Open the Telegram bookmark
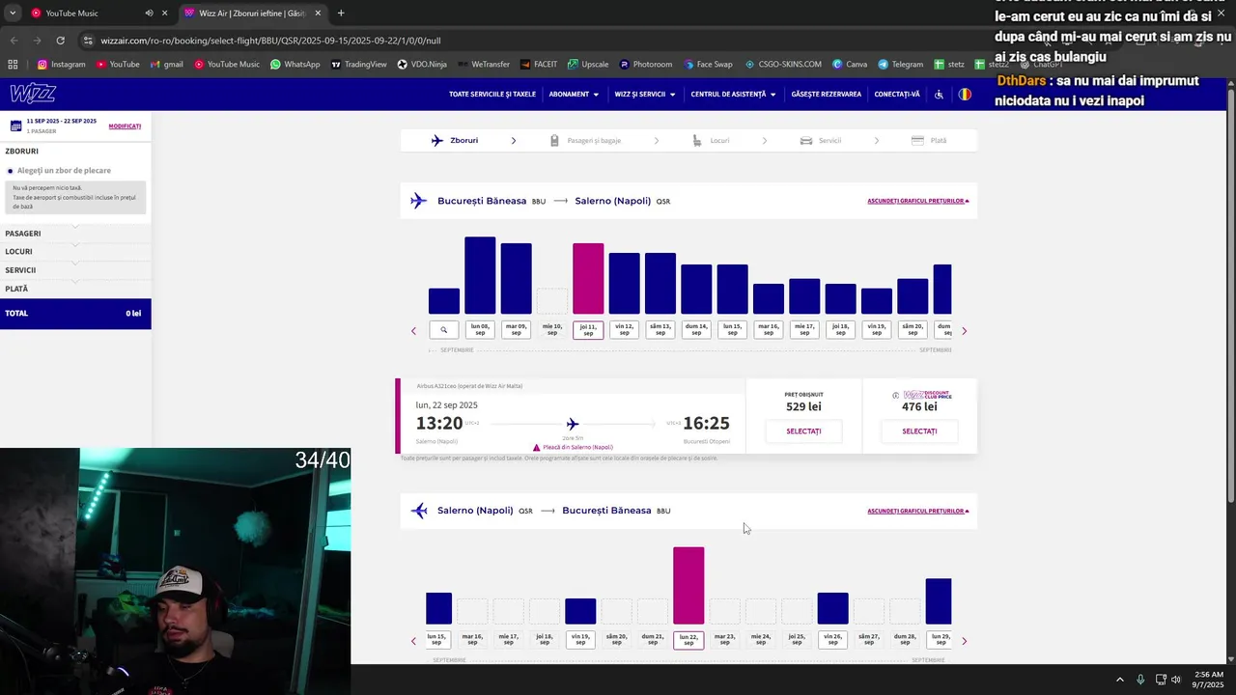This screenshot has height=695, width=1236. pos(901,65)
